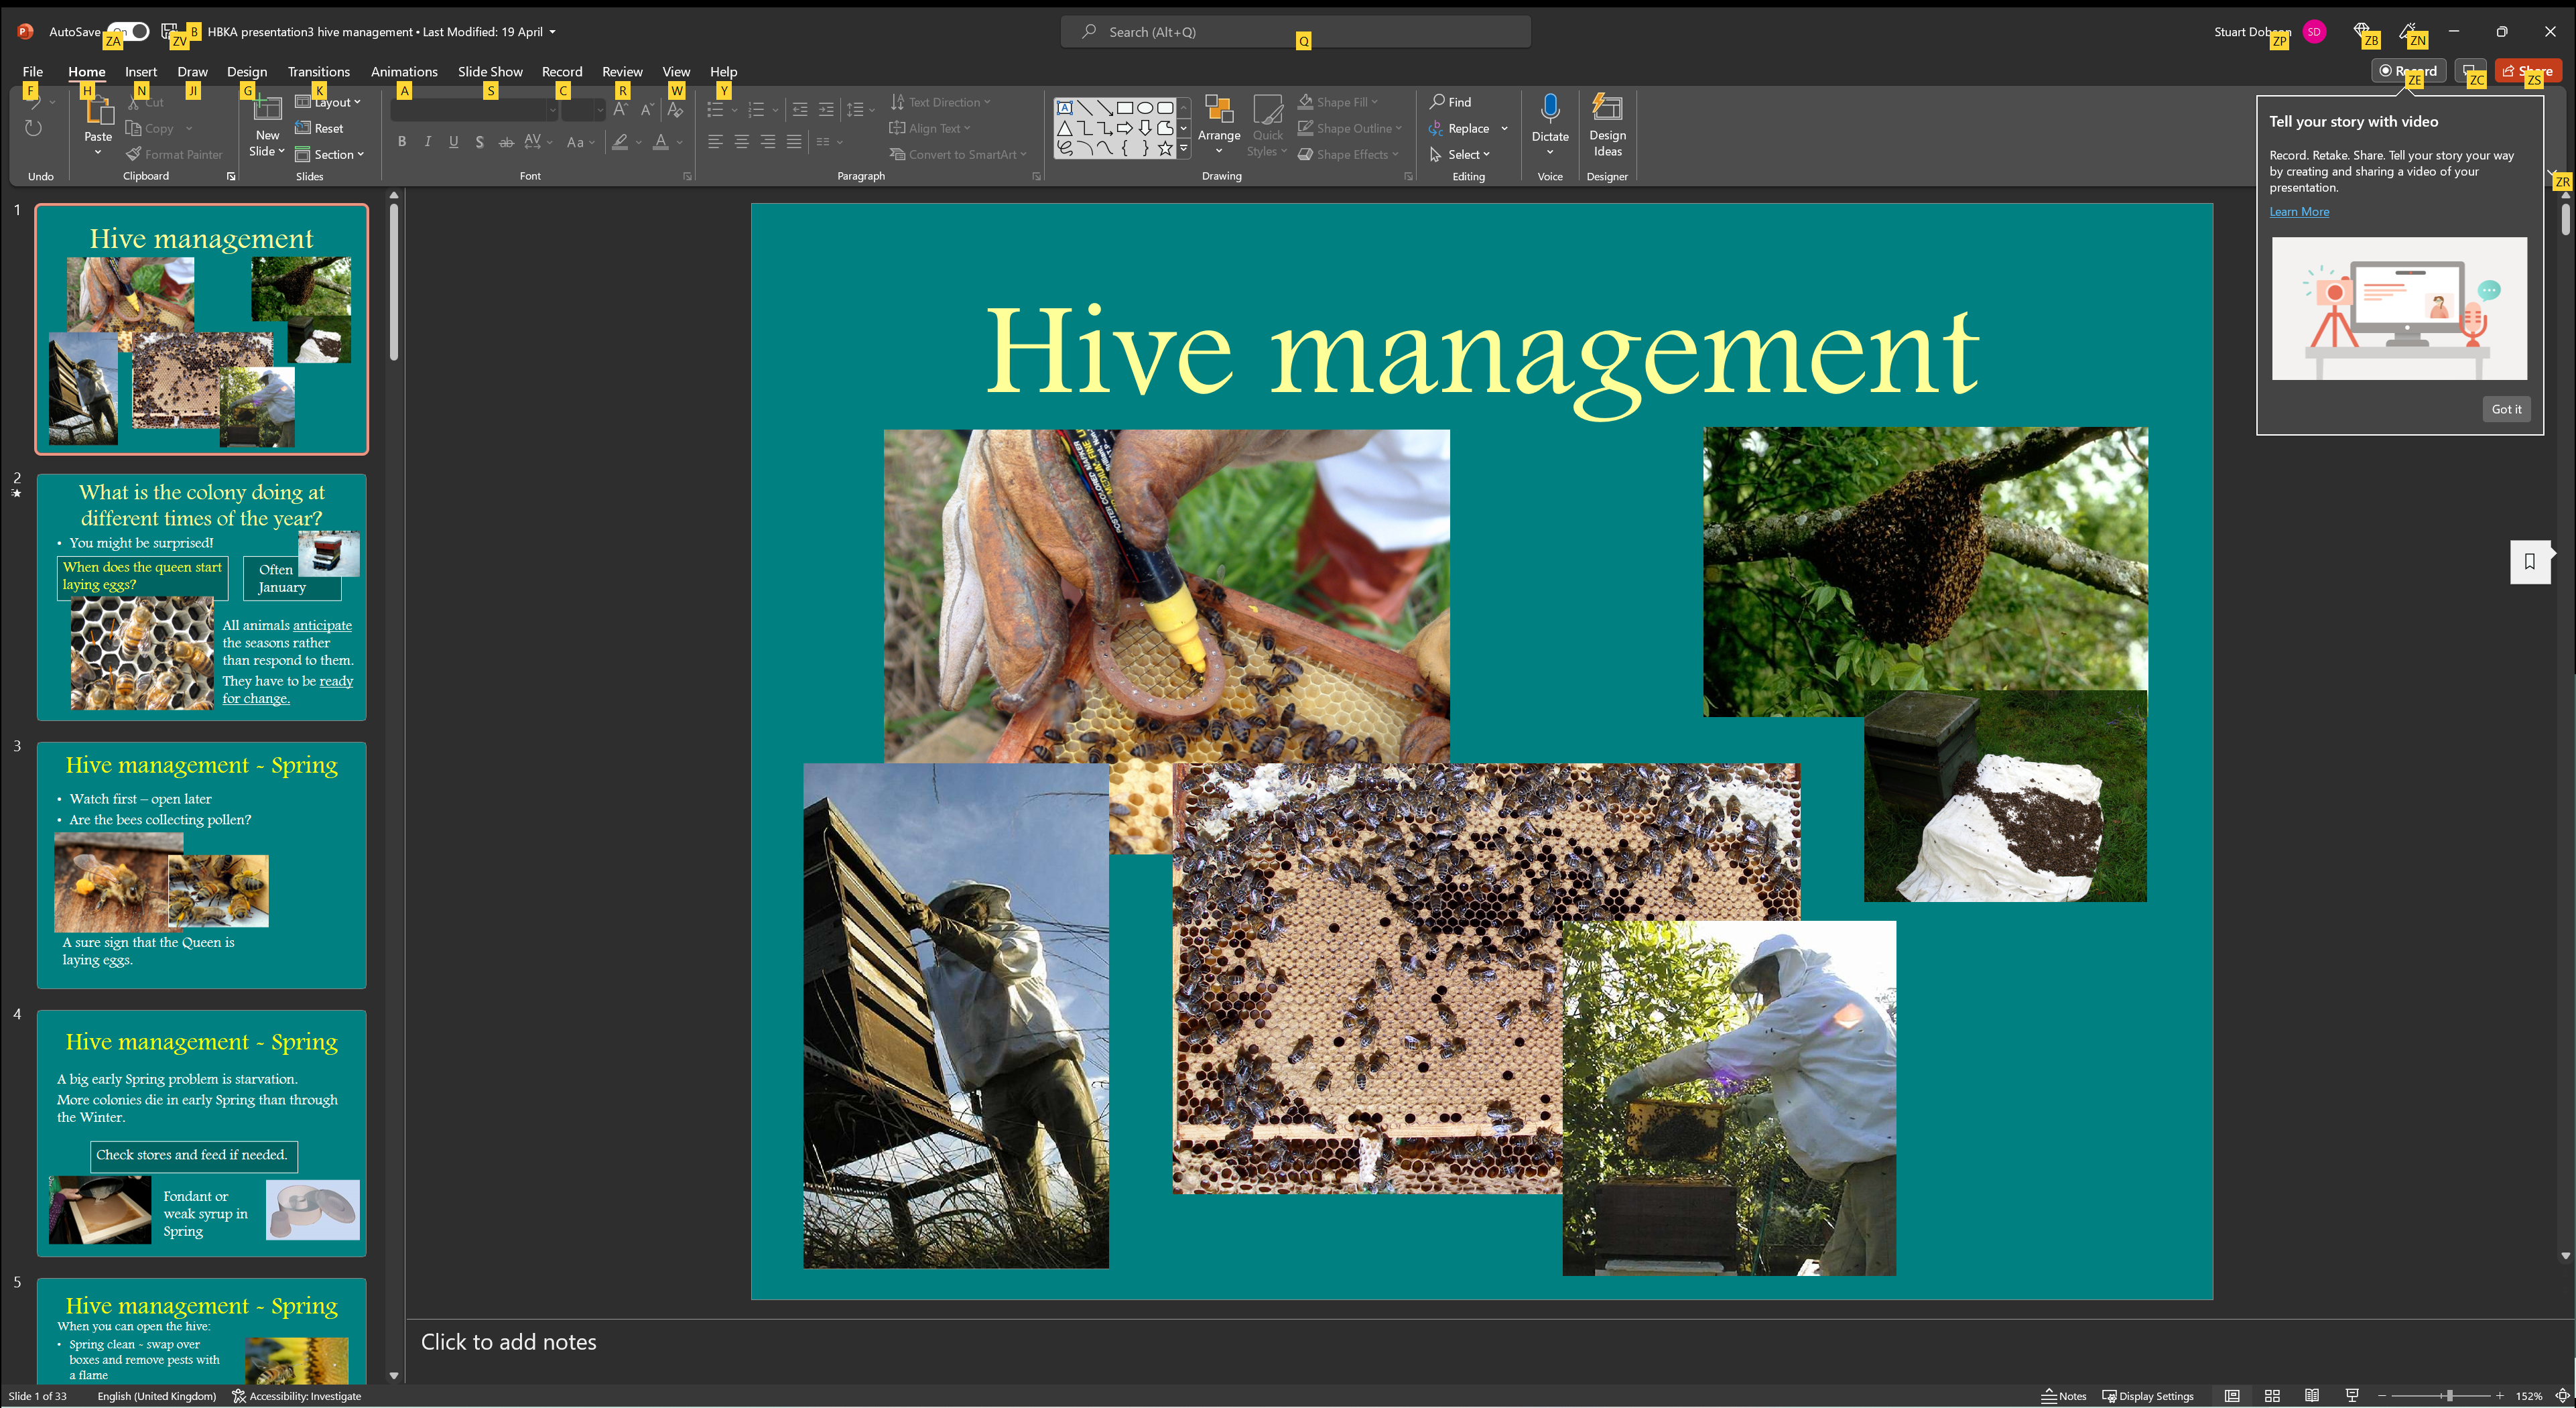The height and width of the screenshot is (1408, 2576).
Task: Click the bookmark icon at right edge
Action: point(2530,561)
